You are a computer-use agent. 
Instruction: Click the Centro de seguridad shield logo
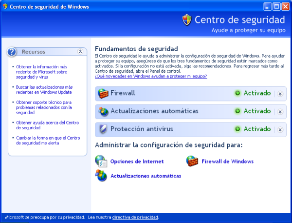187,20
